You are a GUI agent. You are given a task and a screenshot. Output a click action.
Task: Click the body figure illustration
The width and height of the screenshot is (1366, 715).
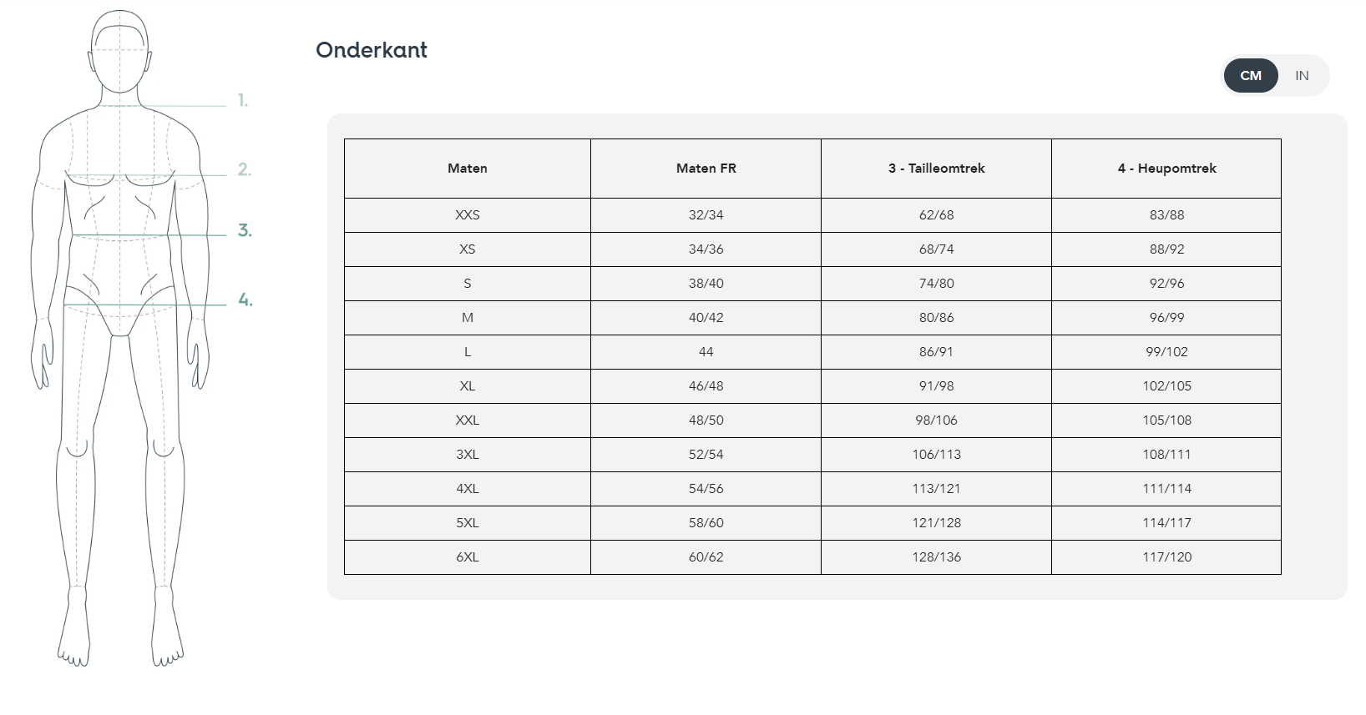point(120,339)
